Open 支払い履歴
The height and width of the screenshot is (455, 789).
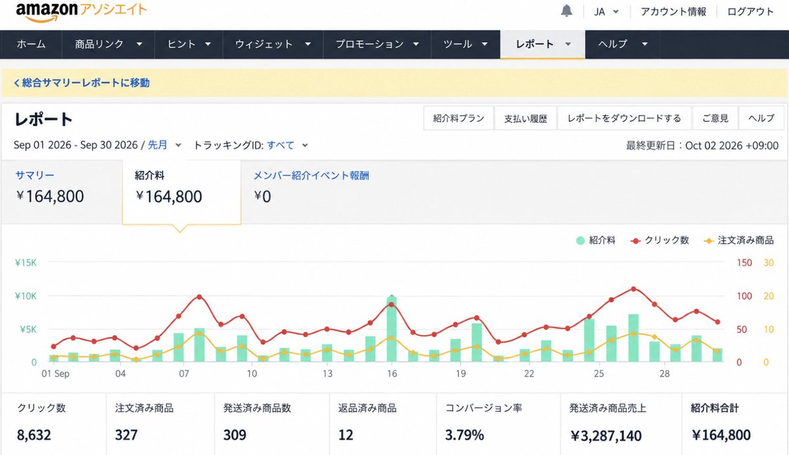pos(525,118)
